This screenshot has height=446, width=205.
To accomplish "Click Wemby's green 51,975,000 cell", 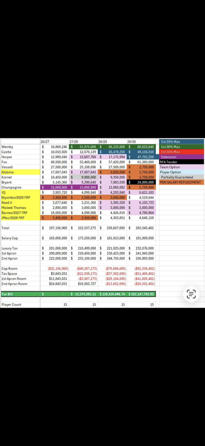I will [x=84, y=147].
